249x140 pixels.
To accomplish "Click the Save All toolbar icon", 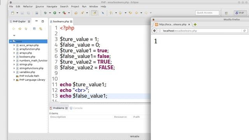I will point(28,13).
